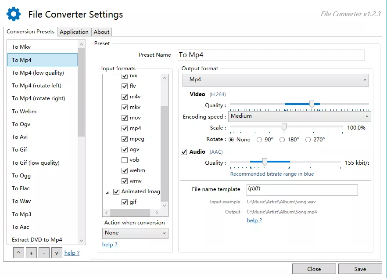This screenshot has height=278, width=387.
Task: Select the To Ogg preset
Action: pos(43,175)
